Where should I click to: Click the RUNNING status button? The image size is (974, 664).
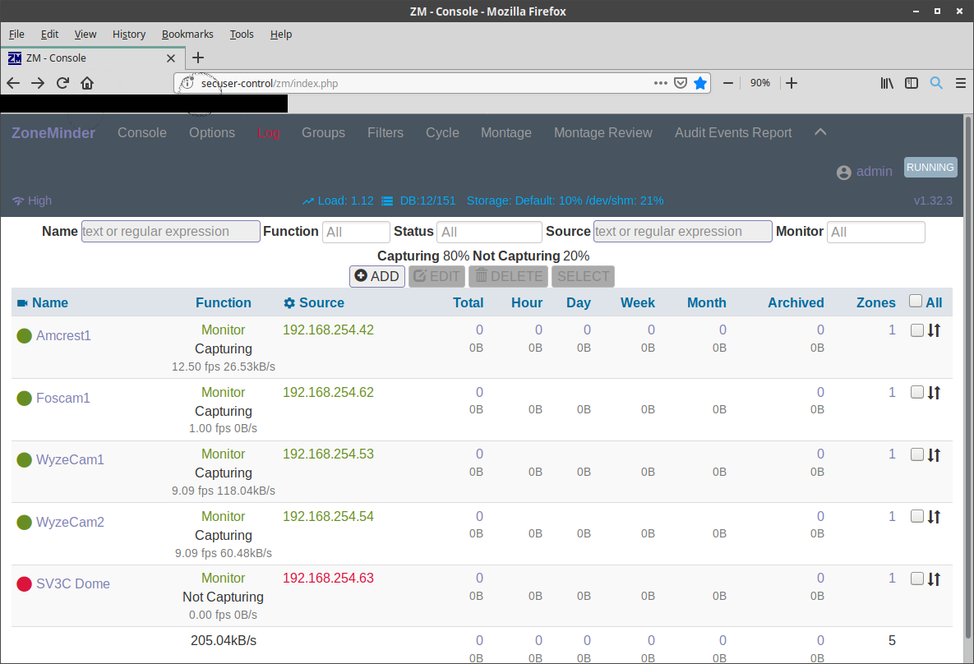click(930, 167)
